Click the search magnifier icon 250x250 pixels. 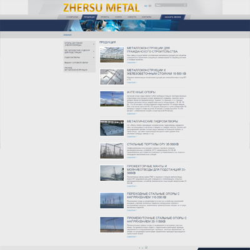pos(185,5)
